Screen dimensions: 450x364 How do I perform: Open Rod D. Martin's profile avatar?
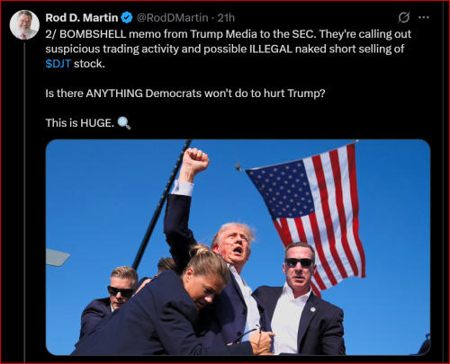click(x=24, y=24)
